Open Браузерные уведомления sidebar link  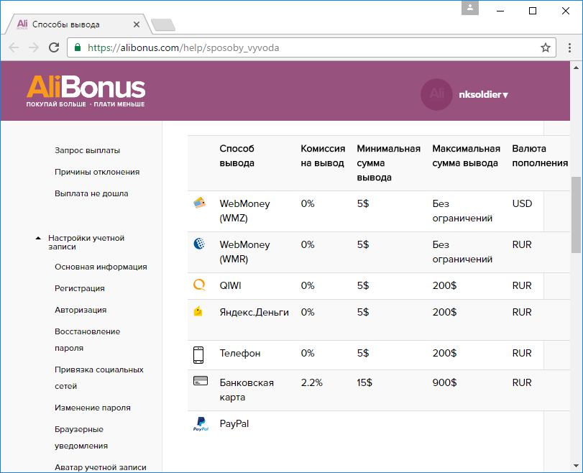coord(81,437)
